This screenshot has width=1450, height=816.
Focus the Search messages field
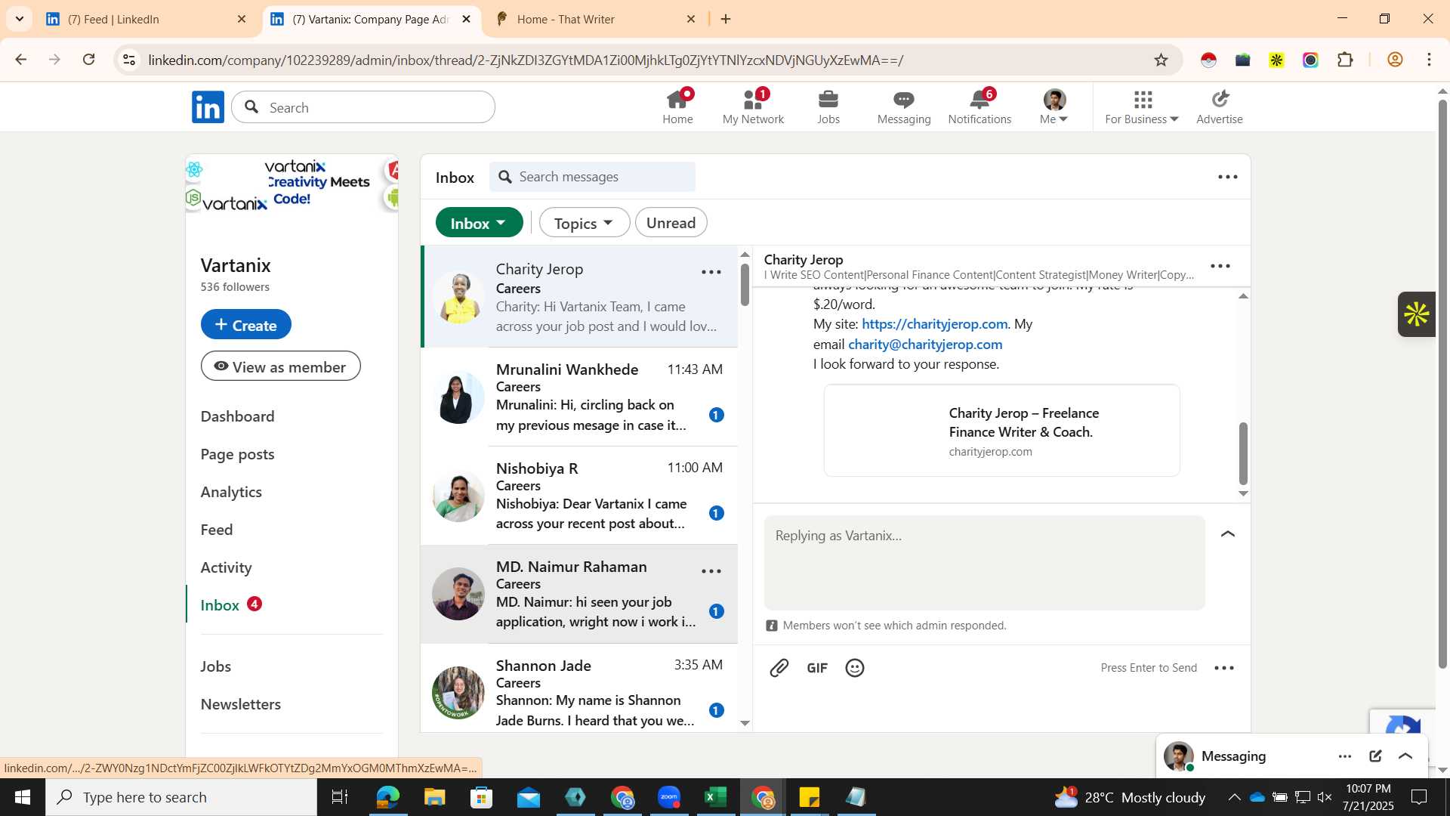592,177
